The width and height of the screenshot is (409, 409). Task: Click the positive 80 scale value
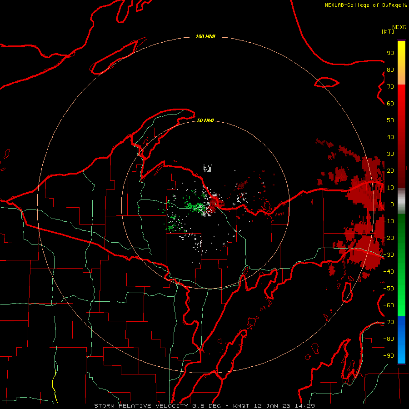tap(390, 70)
